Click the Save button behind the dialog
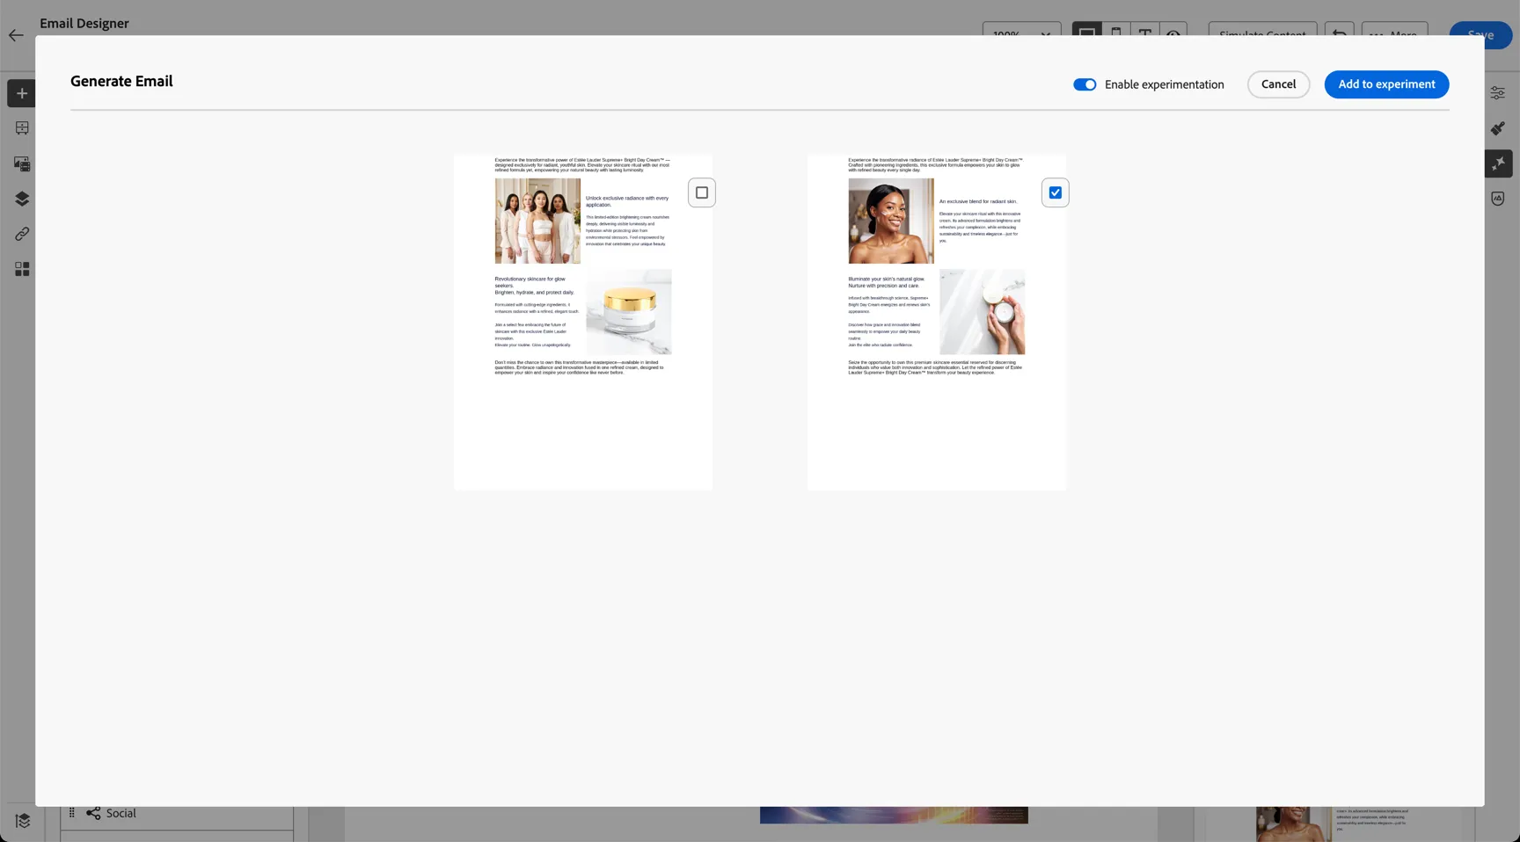The image size is (1520, 842). click(1480, 35)
